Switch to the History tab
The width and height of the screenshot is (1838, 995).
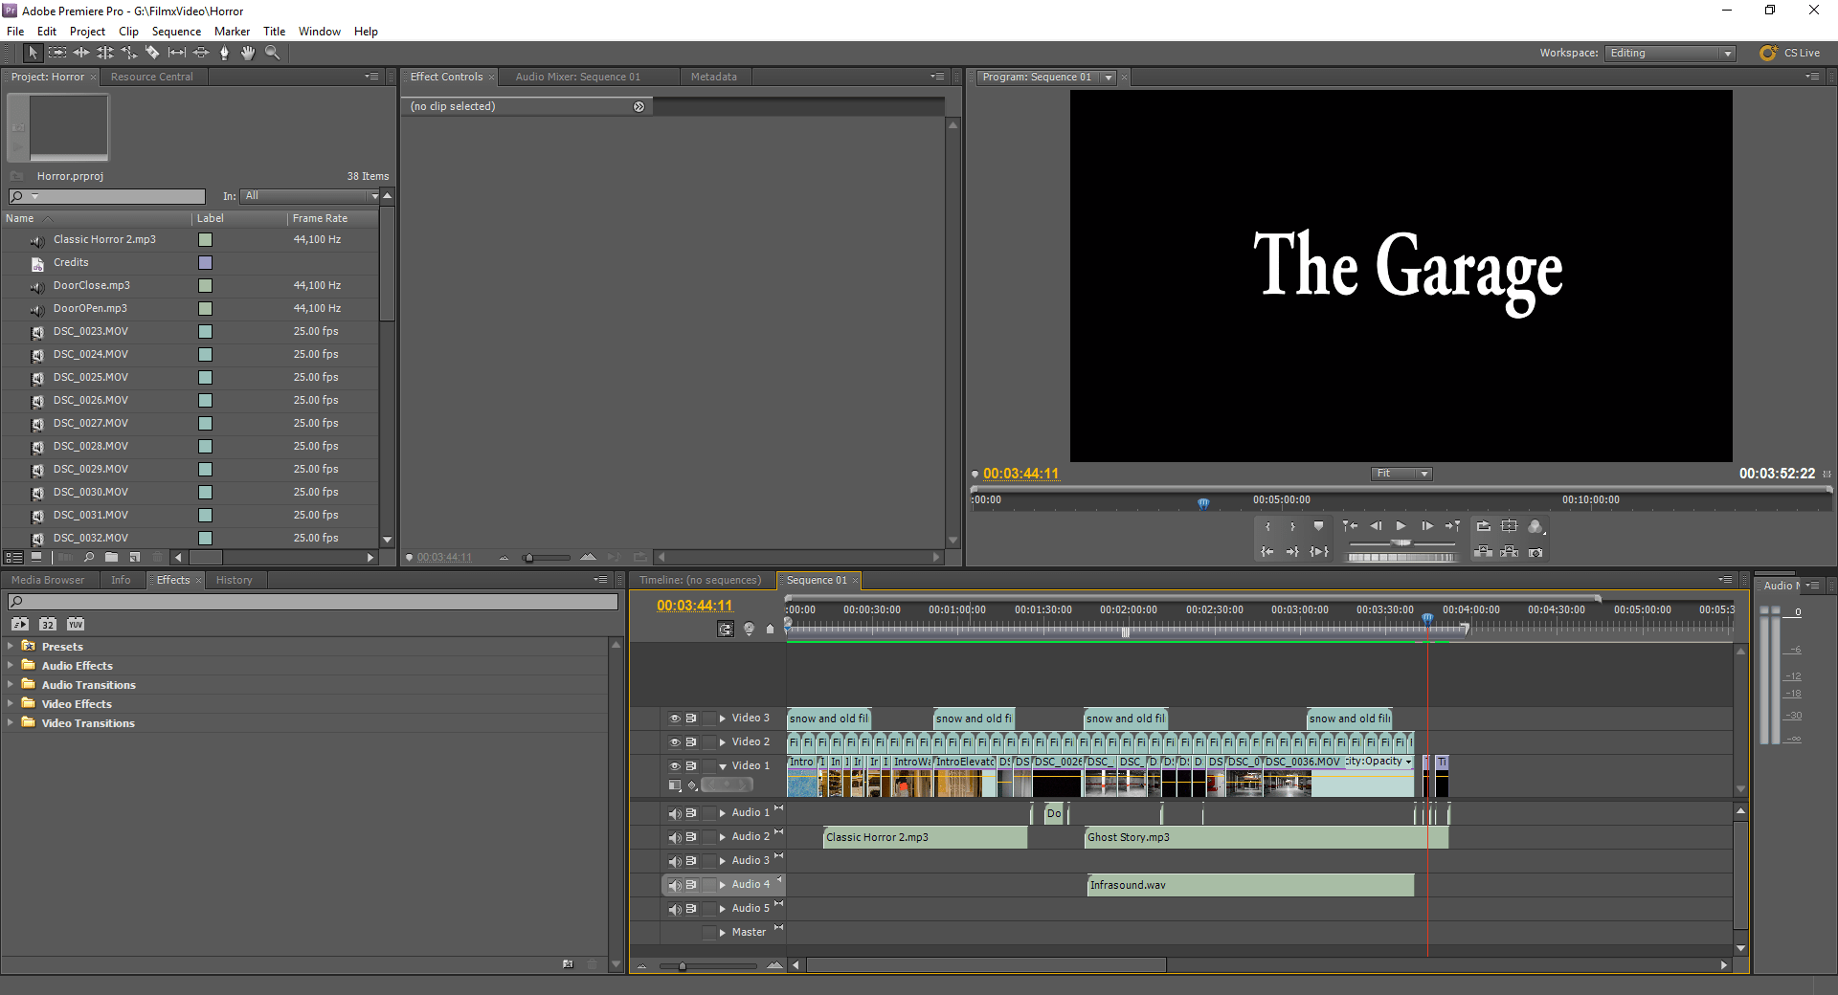[x=234, y=580]
